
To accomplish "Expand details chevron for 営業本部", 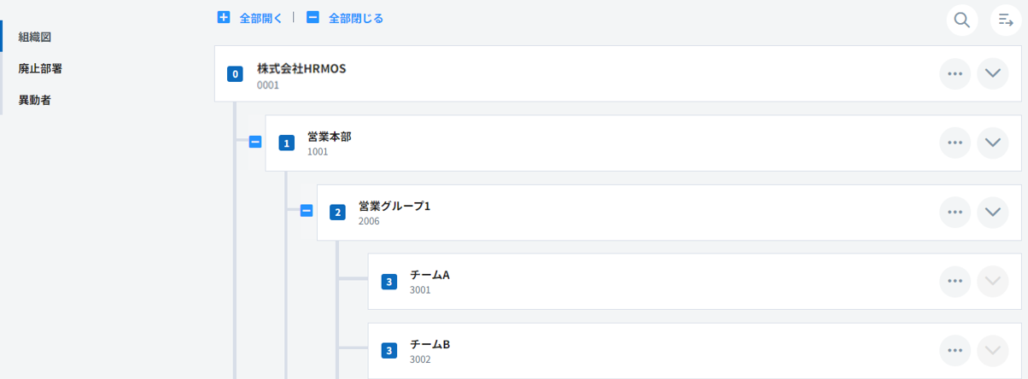I will 992,143.
